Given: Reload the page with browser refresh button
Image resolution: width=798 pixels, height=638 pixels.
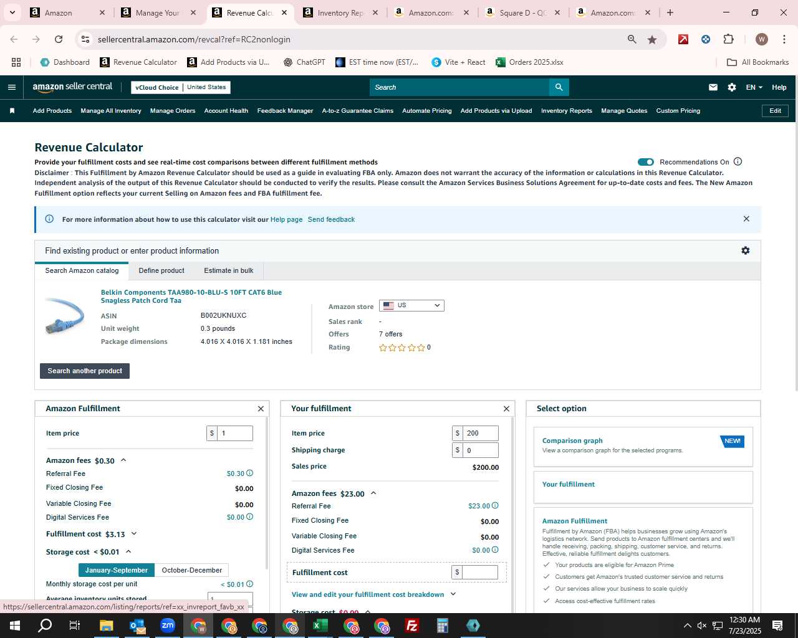Looking at the screenshot, I should coord(59,39).
